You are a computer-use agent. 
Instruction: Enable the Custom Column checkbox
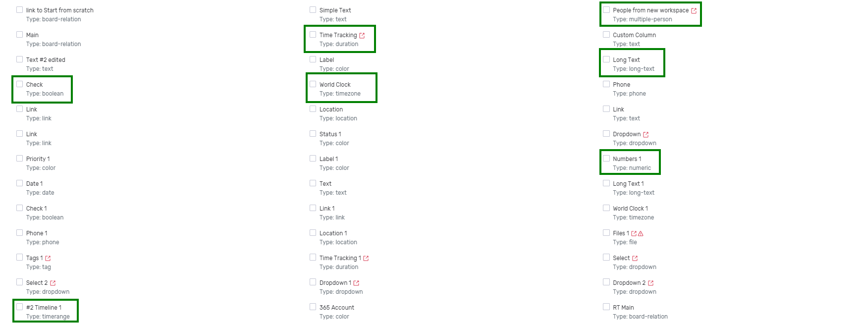coord(606,35)
